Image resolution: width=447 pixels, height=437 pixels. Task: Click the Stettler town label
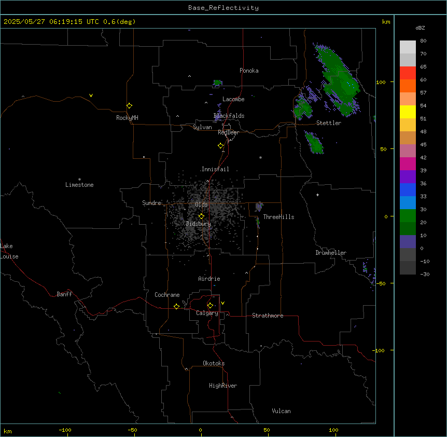[328, 123]
